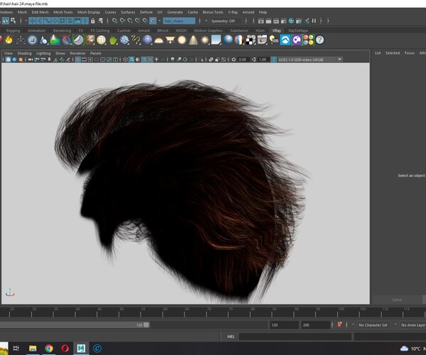Screen dimensions: 426x355
Task: Click the orange-and-white striped sphere shelf icon
Action: 239,40
